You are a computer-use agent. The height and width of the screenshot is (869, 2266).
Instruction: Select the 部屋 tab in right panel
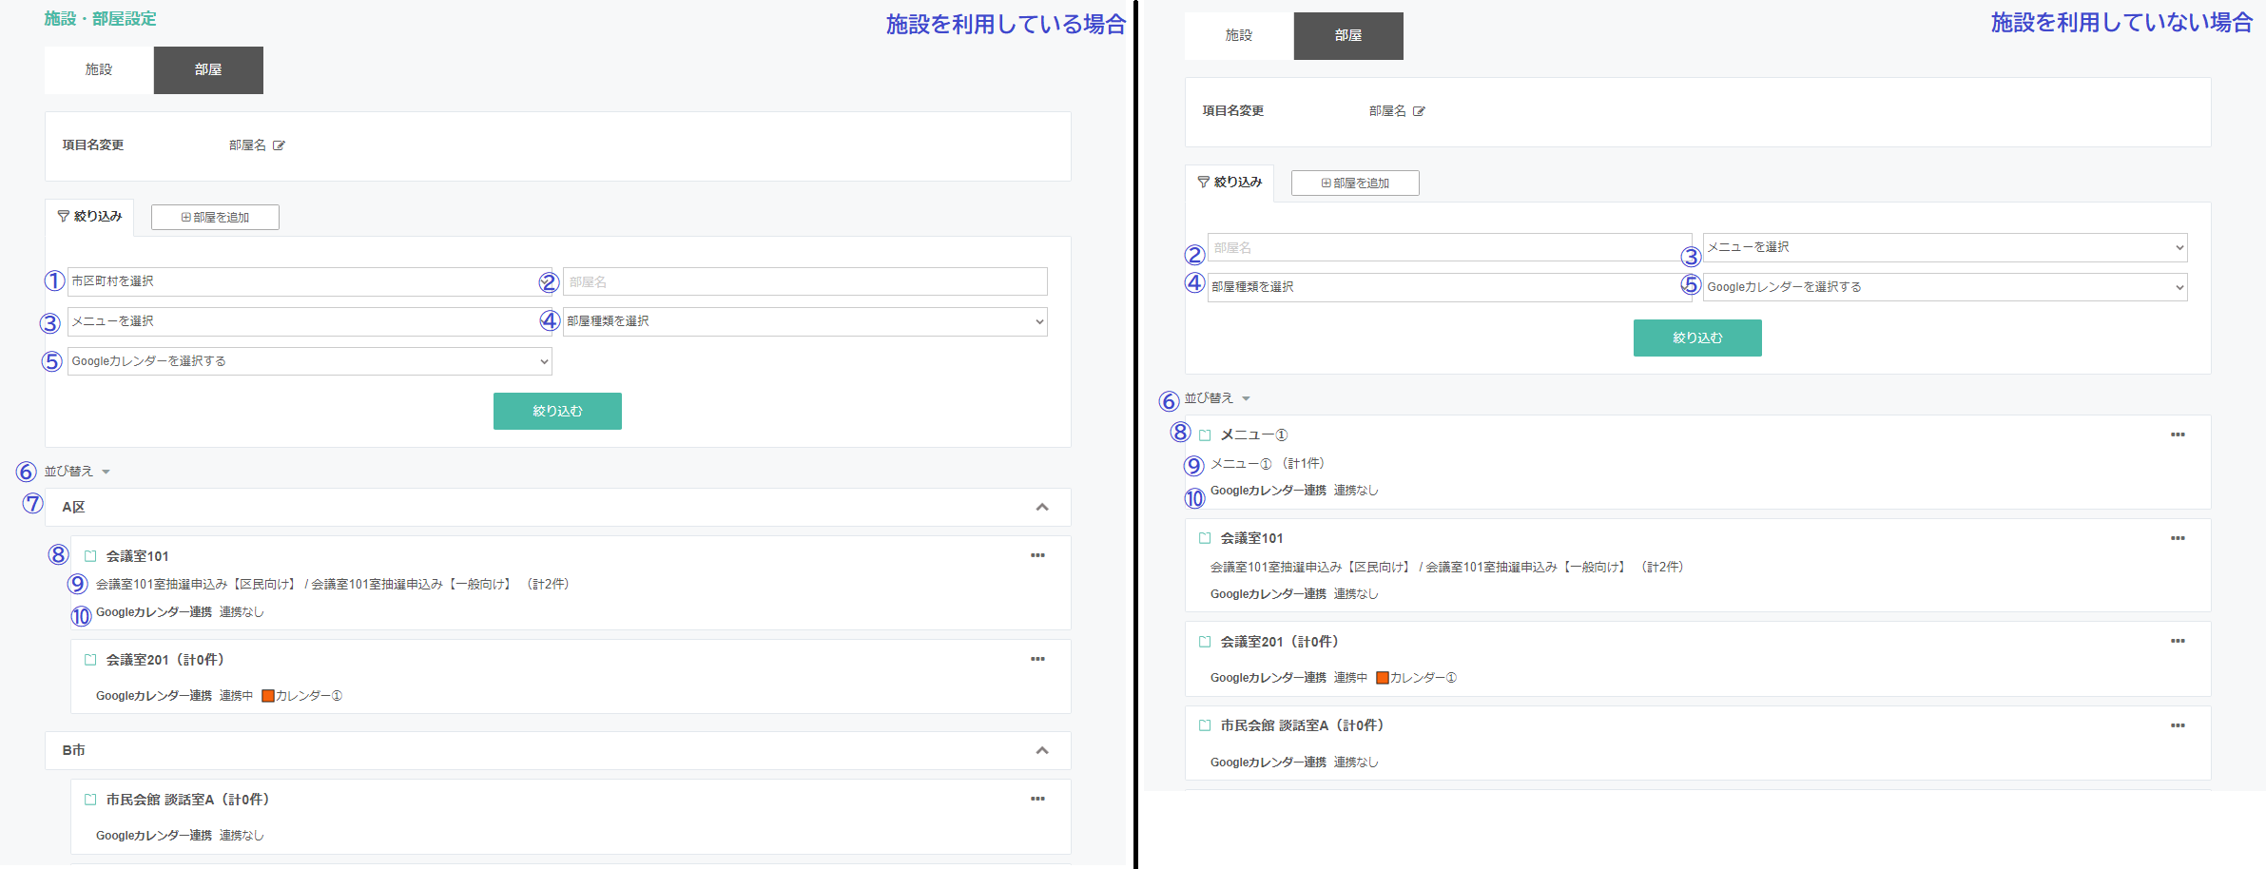click(x=1348, y=36)
